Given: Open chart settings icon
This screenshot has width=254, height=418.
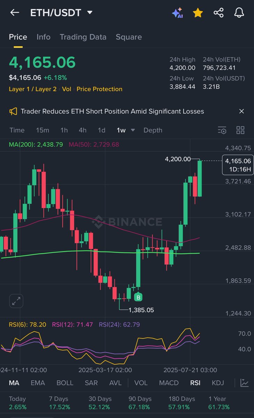Looking at the screenshot, I should [x=222, y=130].
